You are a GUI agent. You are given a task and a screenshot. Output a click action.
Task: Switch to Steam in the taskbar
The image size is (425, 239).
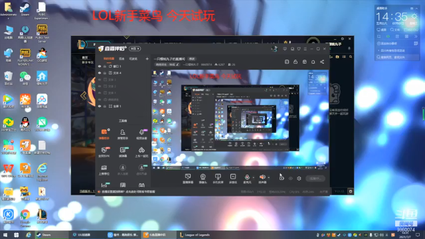pyautogui.click(x=51, y=234)
